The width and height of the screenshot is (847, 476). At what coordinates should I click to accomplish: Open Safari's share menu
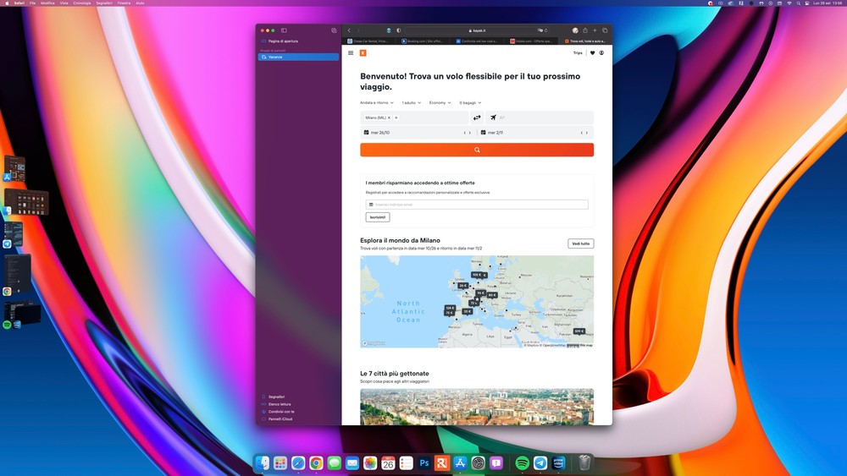coord(584,30)
